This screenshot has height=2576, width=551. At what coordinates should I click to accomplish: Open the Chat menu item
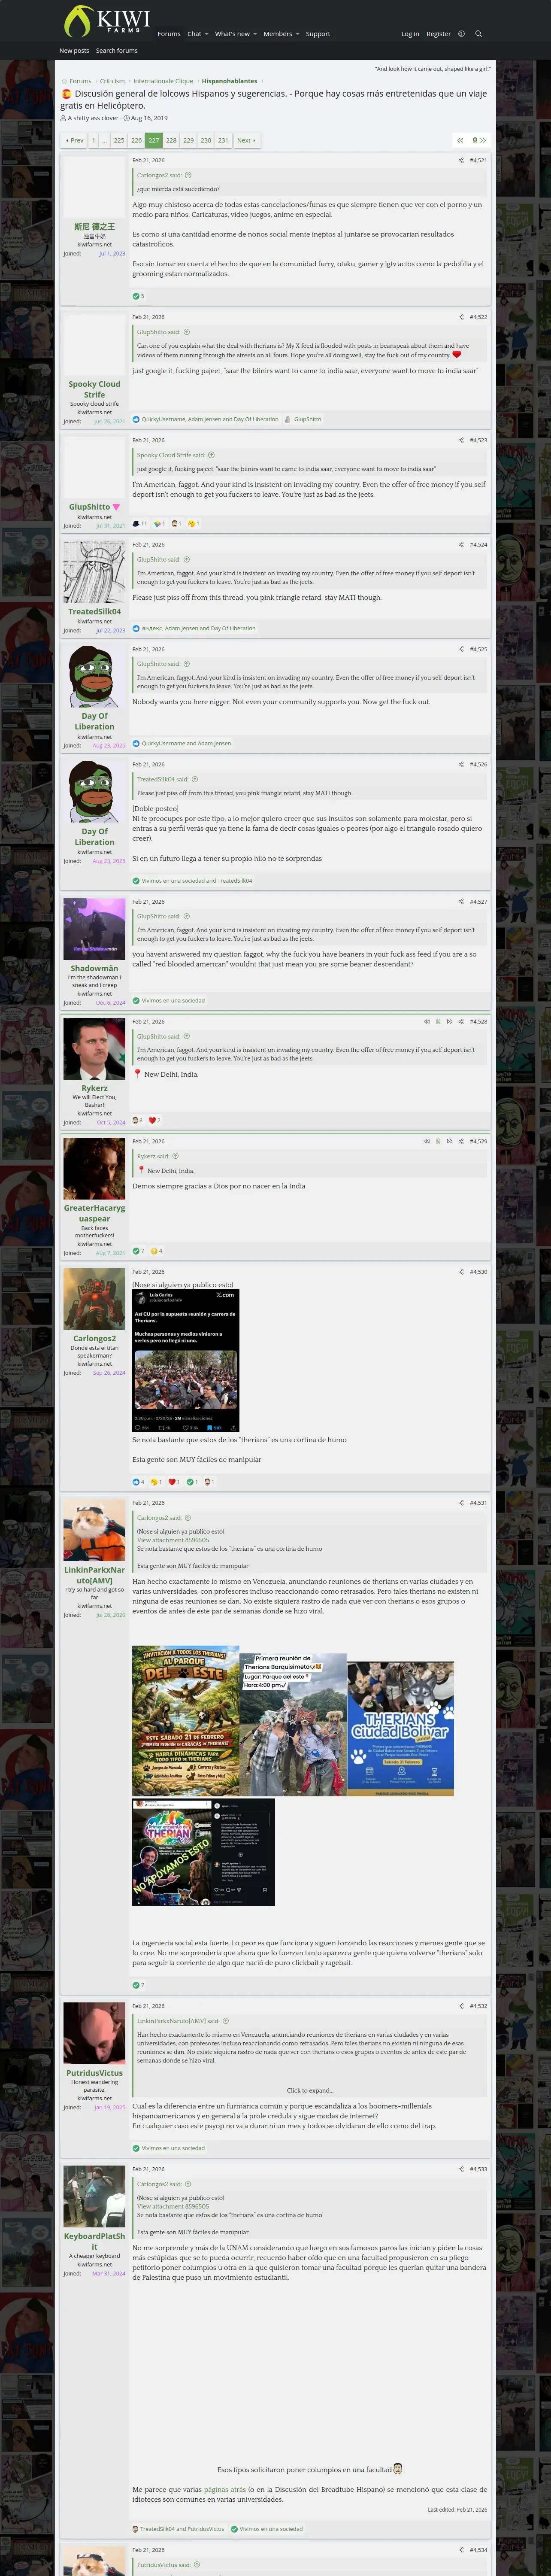[194, 34]
